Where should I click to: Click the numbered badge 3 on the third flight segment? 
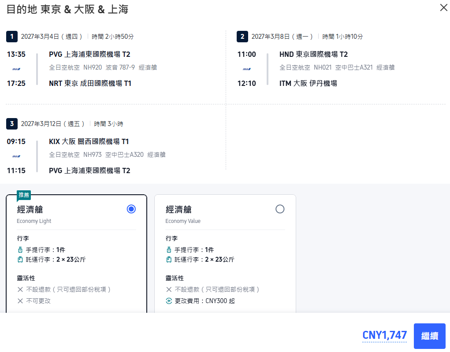(x=12, y=124)
